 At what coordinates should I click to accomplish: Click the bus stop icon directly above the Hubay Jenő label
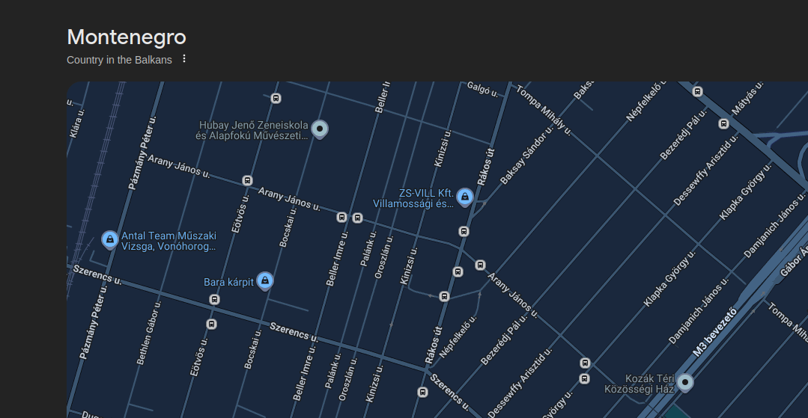pyautogui.click(x=276, y=98)
